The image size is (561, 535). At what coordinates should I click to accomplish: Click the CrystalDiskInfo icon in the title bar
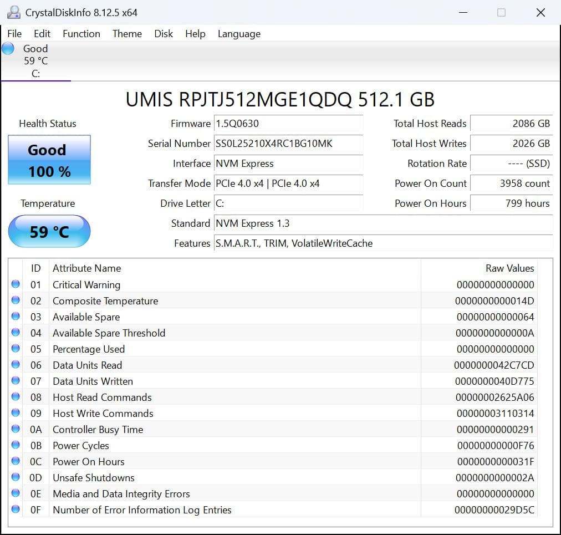(12, 12)
